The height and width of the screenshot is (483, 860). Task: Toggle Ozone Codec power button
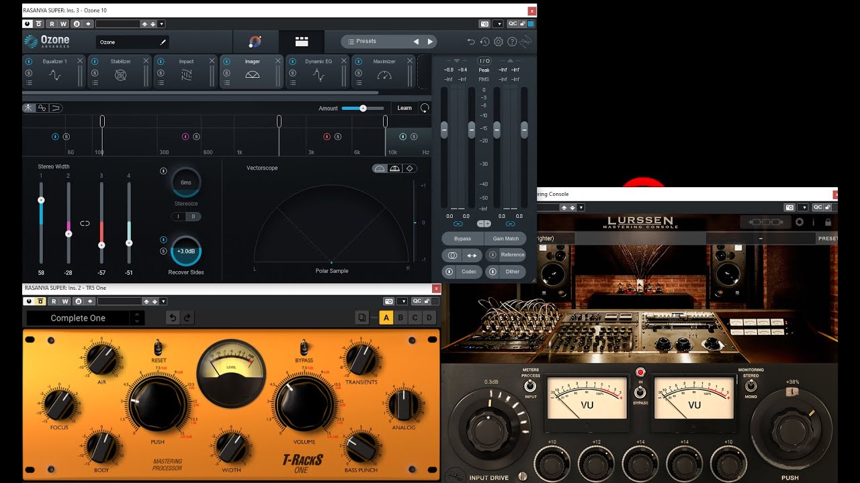449,272
